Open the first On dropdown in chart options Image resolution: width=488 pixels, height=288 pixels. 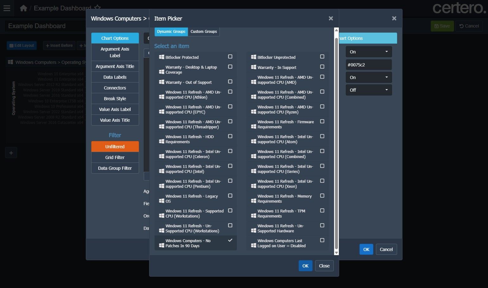click(369, 52)
